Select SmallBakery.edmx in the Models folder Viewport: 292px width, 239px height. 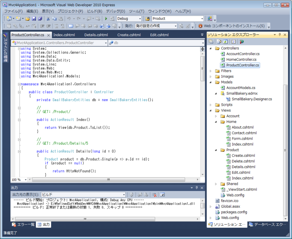coord(242,93)
